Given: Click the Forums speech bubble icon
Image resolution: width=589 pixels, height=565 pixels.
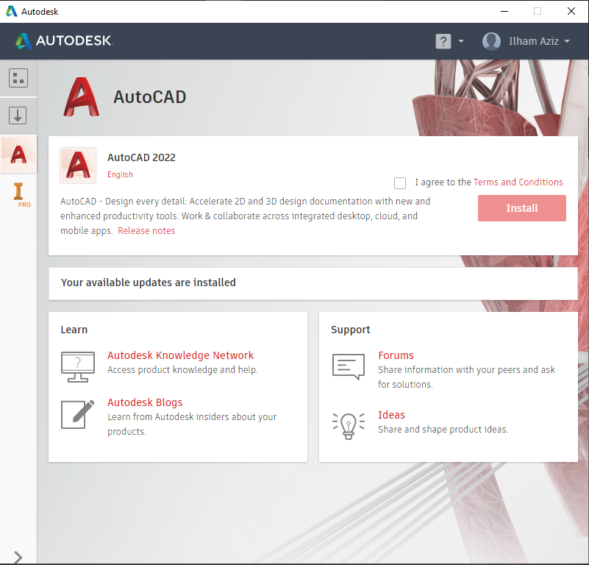Looking at the screenshot, I should pyautogui.click(x=349, y=366).
